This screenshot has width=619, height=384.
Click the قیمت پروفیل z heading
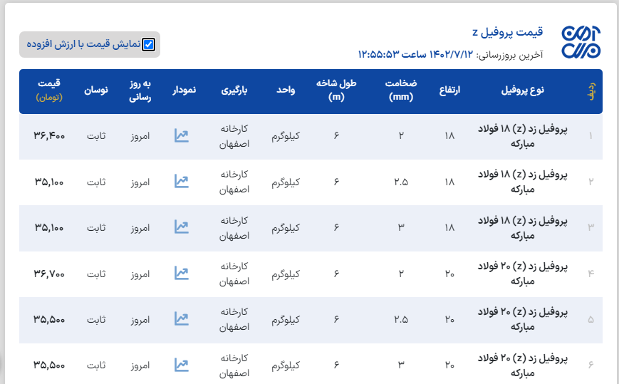pos(508,32)
